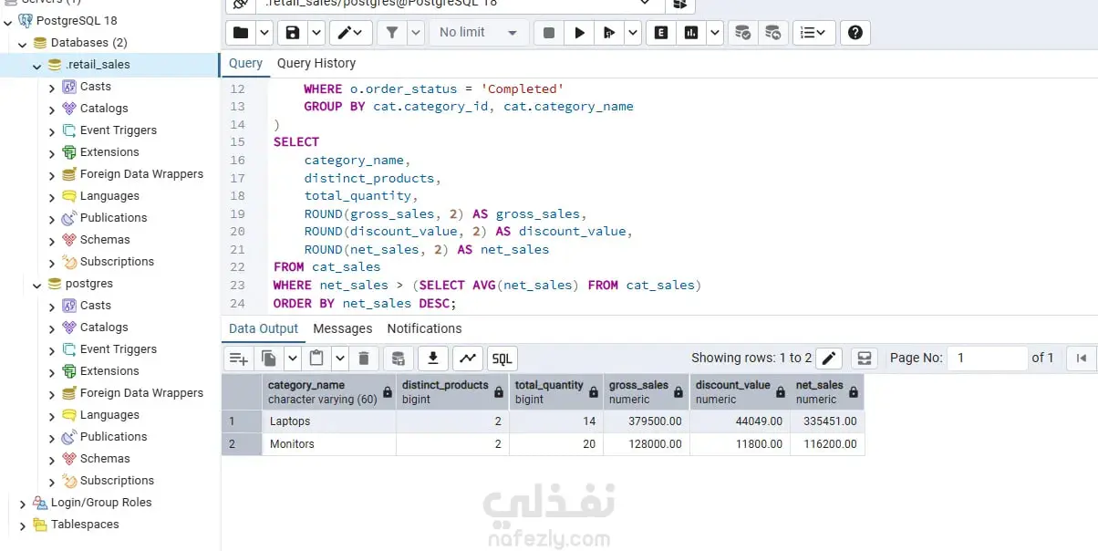Screen dimensions: 1098x551
Task: Click the Save file icon
Action: coord(293,33)
